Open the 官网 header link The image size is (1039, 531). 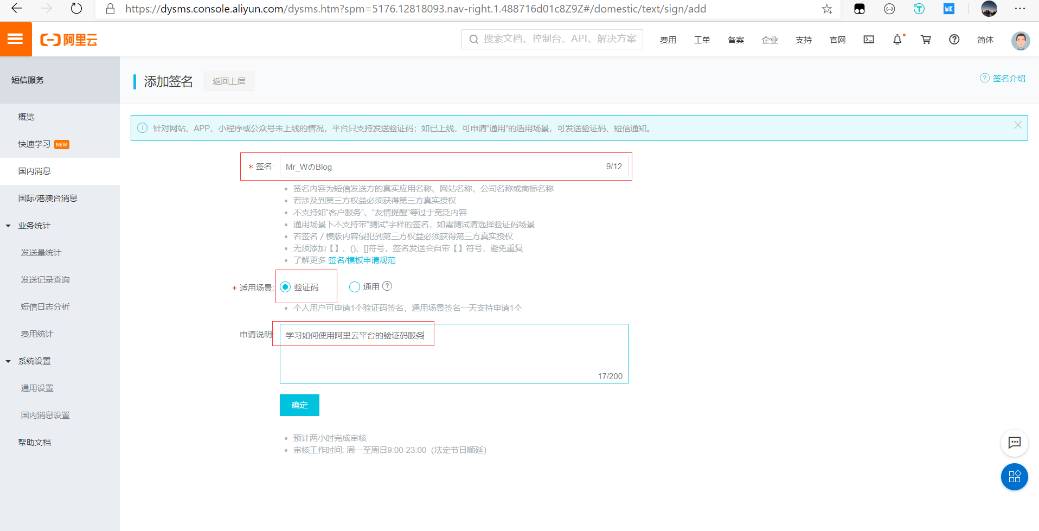click(837, 40)
